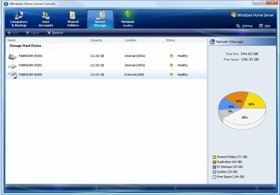Click the yellow 20% pie slice

click(255, 101)
